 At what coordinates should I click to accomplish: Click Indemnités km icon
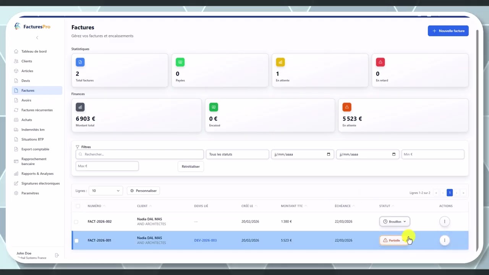[x=16, y=129]
